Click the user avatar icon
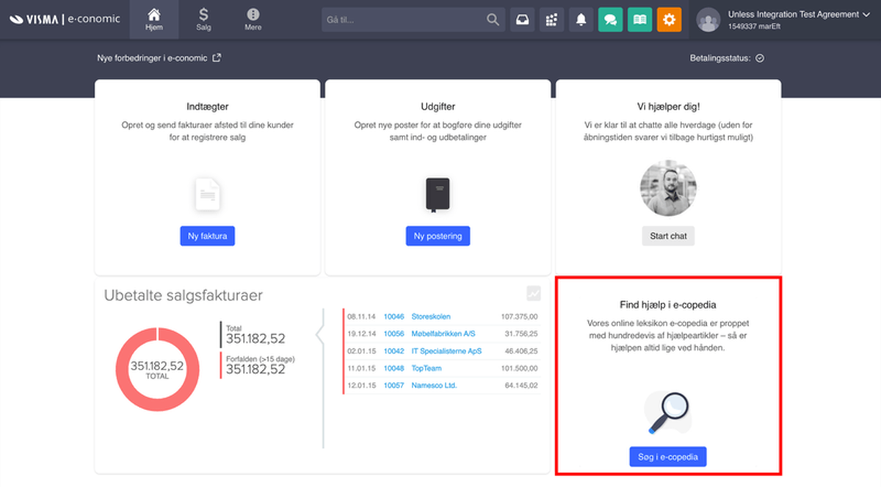This screenshot has height=487, width=881. pos(708,20)
